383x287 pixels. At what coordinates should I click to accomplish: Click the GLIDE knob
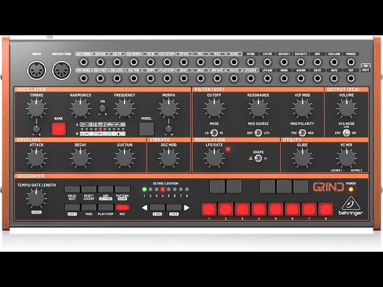pos(302,158)
